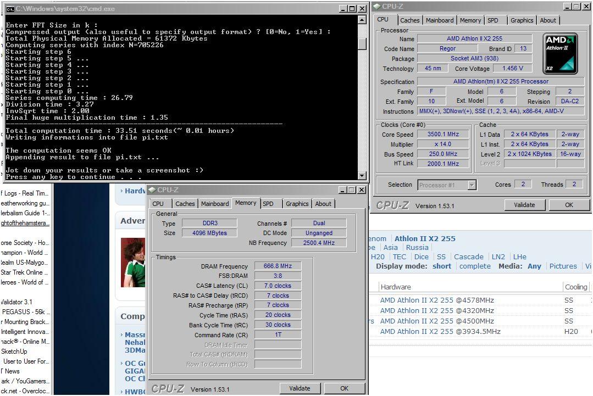Click the CPU-Z title icon in the Memory window
The width and height of the screenshot is (593, 396).
coord(152,189)
